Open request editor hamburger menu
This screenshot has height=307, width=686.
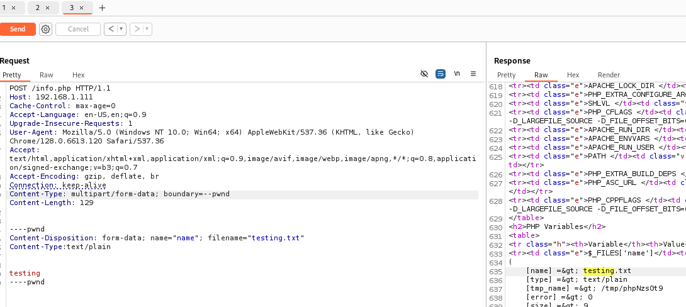pos(473,74)
